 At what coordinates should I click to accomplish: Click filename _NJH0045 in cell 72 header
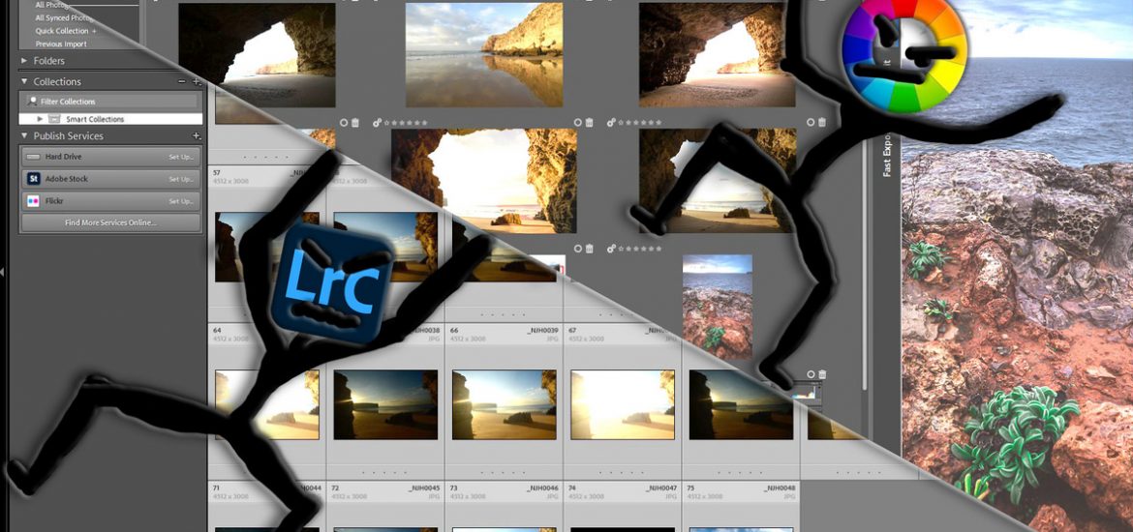point(424,488)
